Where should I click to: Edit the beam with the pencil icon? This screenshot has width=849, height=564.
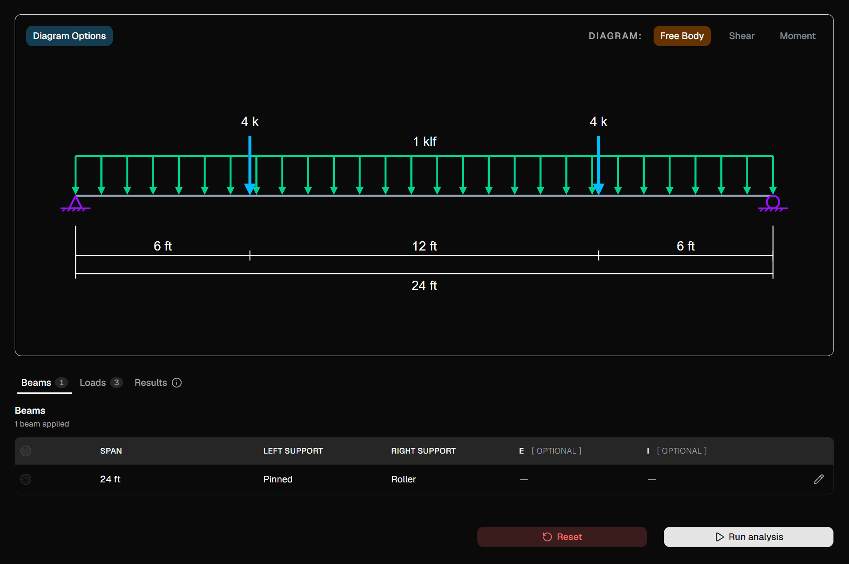[818, 479]
